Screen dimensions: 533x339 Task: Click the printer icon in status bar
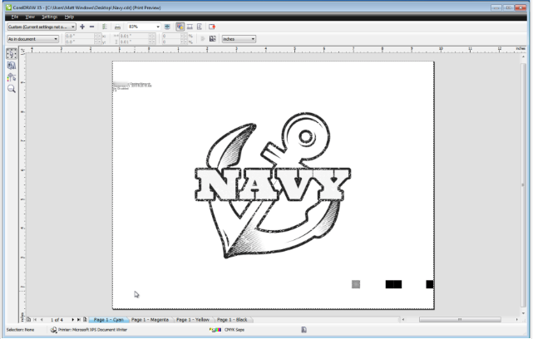click(54, 330)
